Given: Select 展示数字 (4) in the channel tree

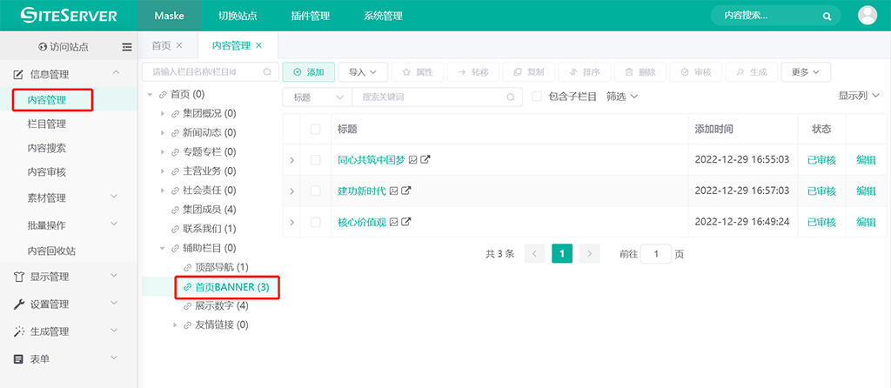Looking at the screenshot, I should (x=221, y=305).
